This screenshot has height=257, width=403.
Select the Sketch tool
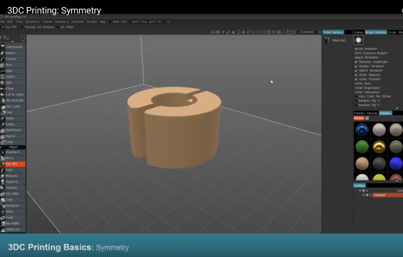[x=13, y=76]
